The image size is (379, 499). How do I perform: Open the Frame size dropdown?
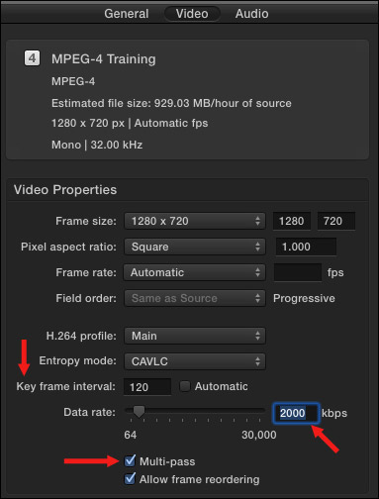195,221
